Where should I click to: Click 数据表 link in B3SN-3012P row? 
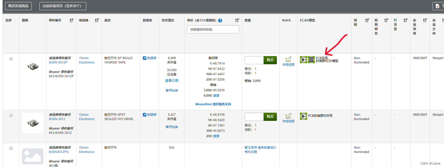pyautogui.click(x=152, y=58)
